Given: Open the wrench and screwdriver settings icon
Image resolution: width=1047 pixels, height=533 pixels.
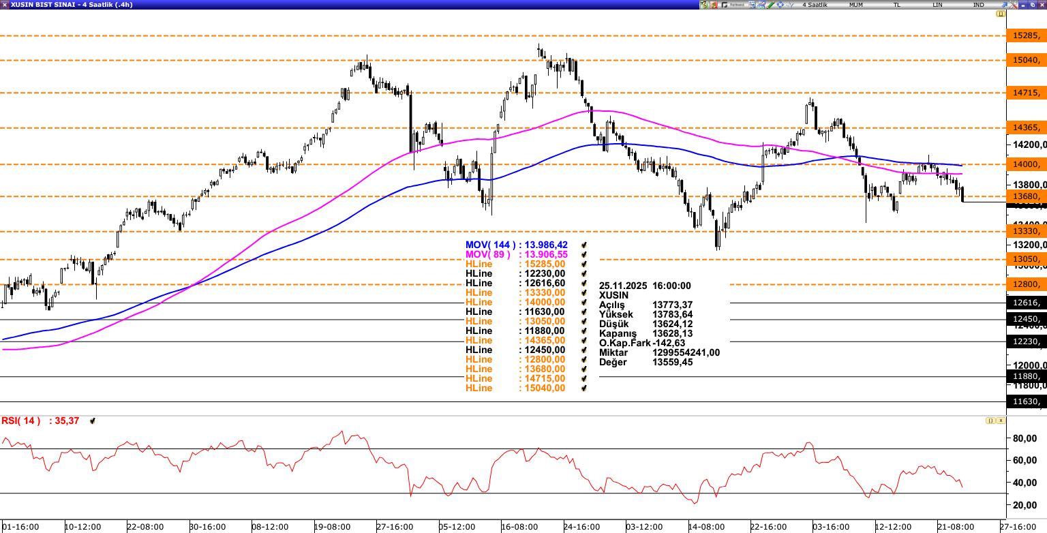Looking at the screenshot, I should 1014,5.
